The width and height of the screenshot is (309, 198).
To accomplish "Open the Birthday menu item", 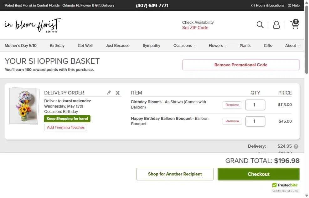I will 57,46.
